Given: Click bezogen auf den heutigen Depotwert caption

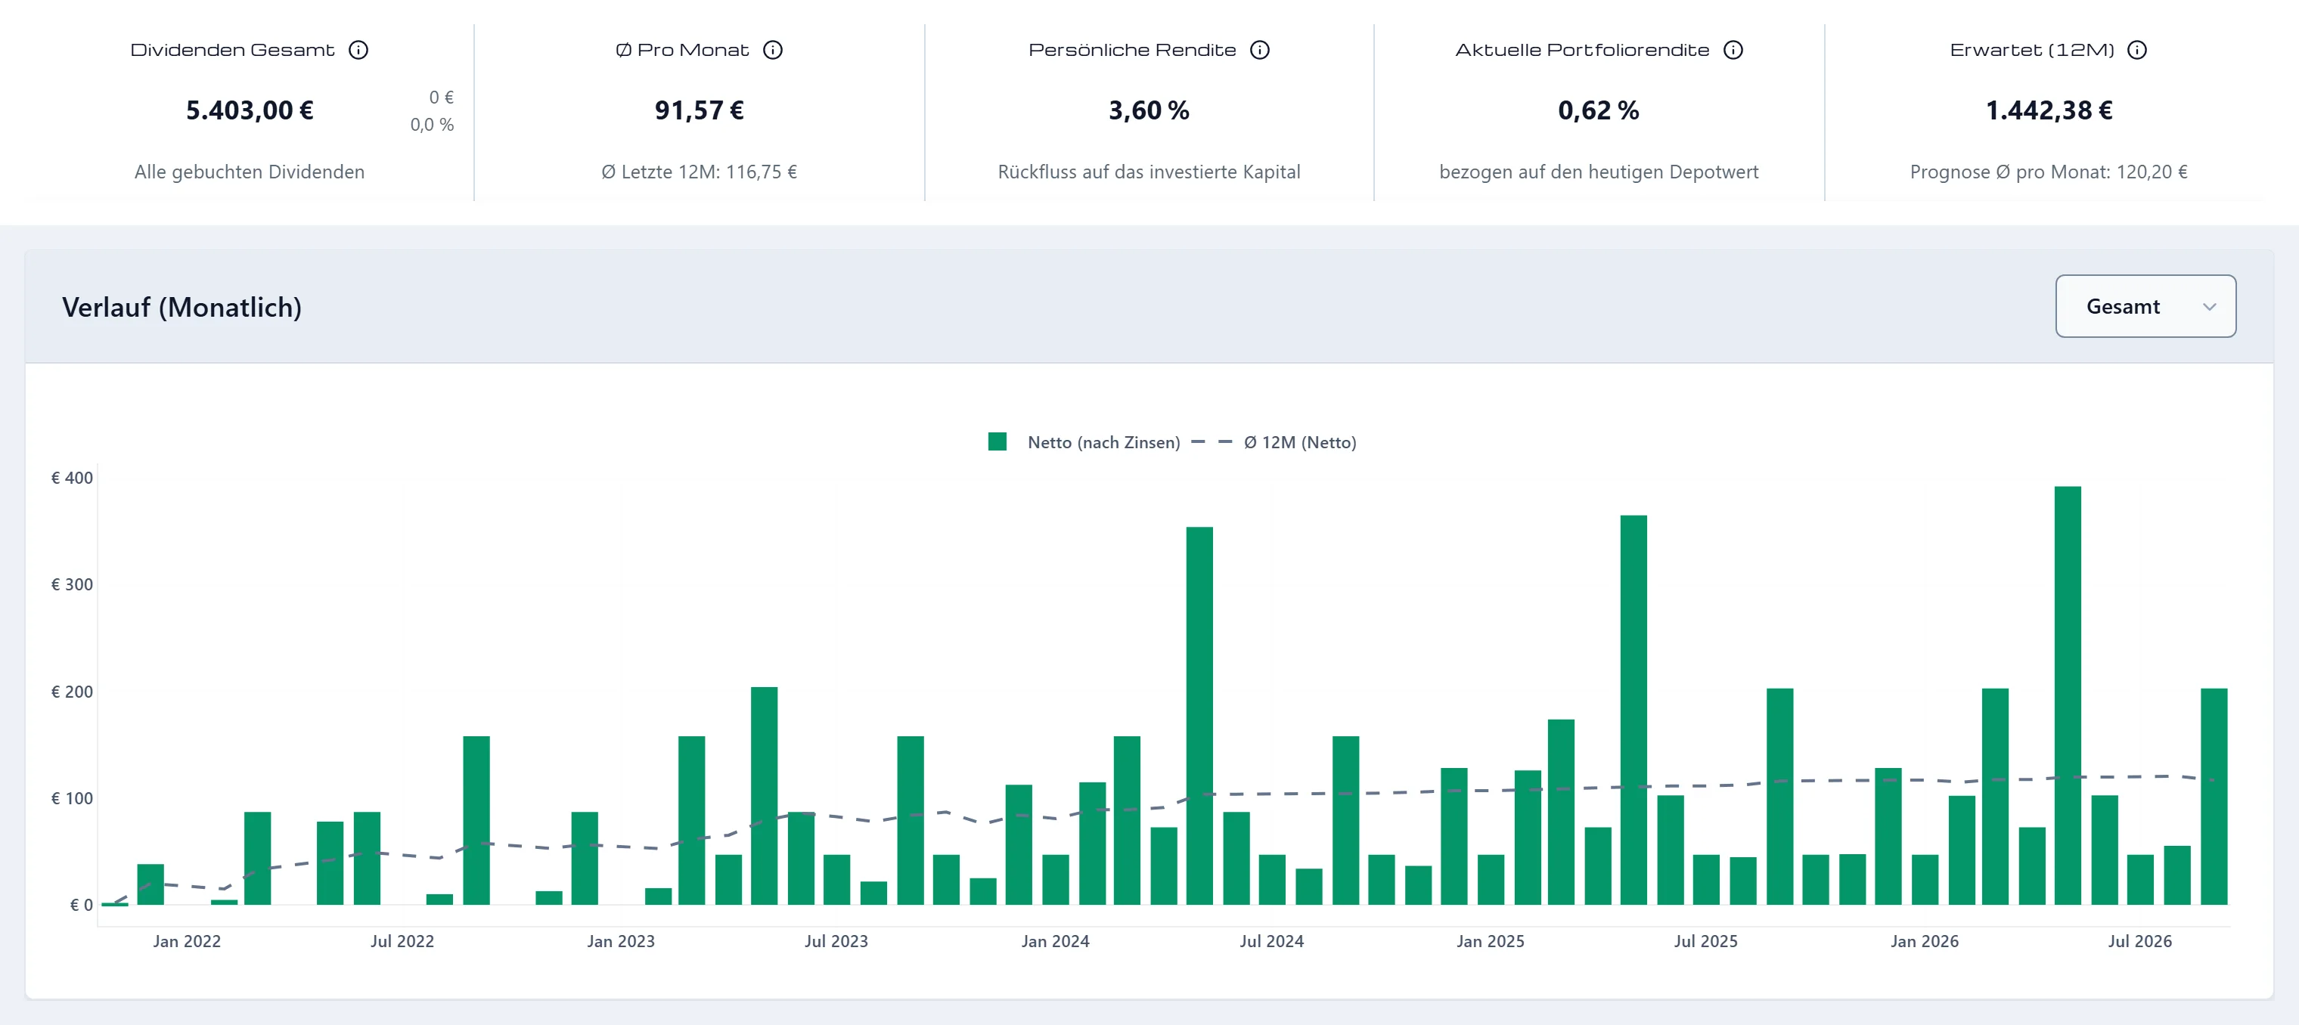Looking at the screenshot, I should [1599, 172].
